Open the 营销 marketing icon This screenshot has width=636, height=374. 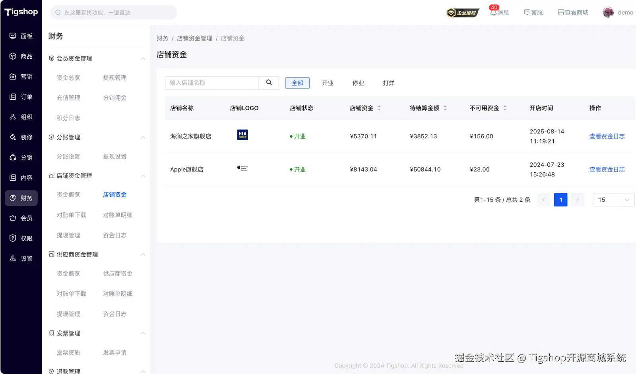pos(13,77)
